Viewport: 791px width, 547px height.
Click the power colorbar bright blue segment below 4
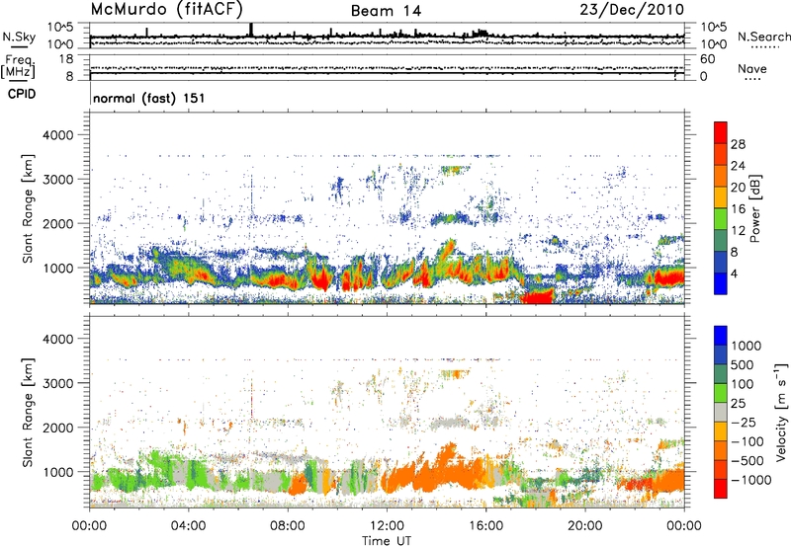(721, 283)
